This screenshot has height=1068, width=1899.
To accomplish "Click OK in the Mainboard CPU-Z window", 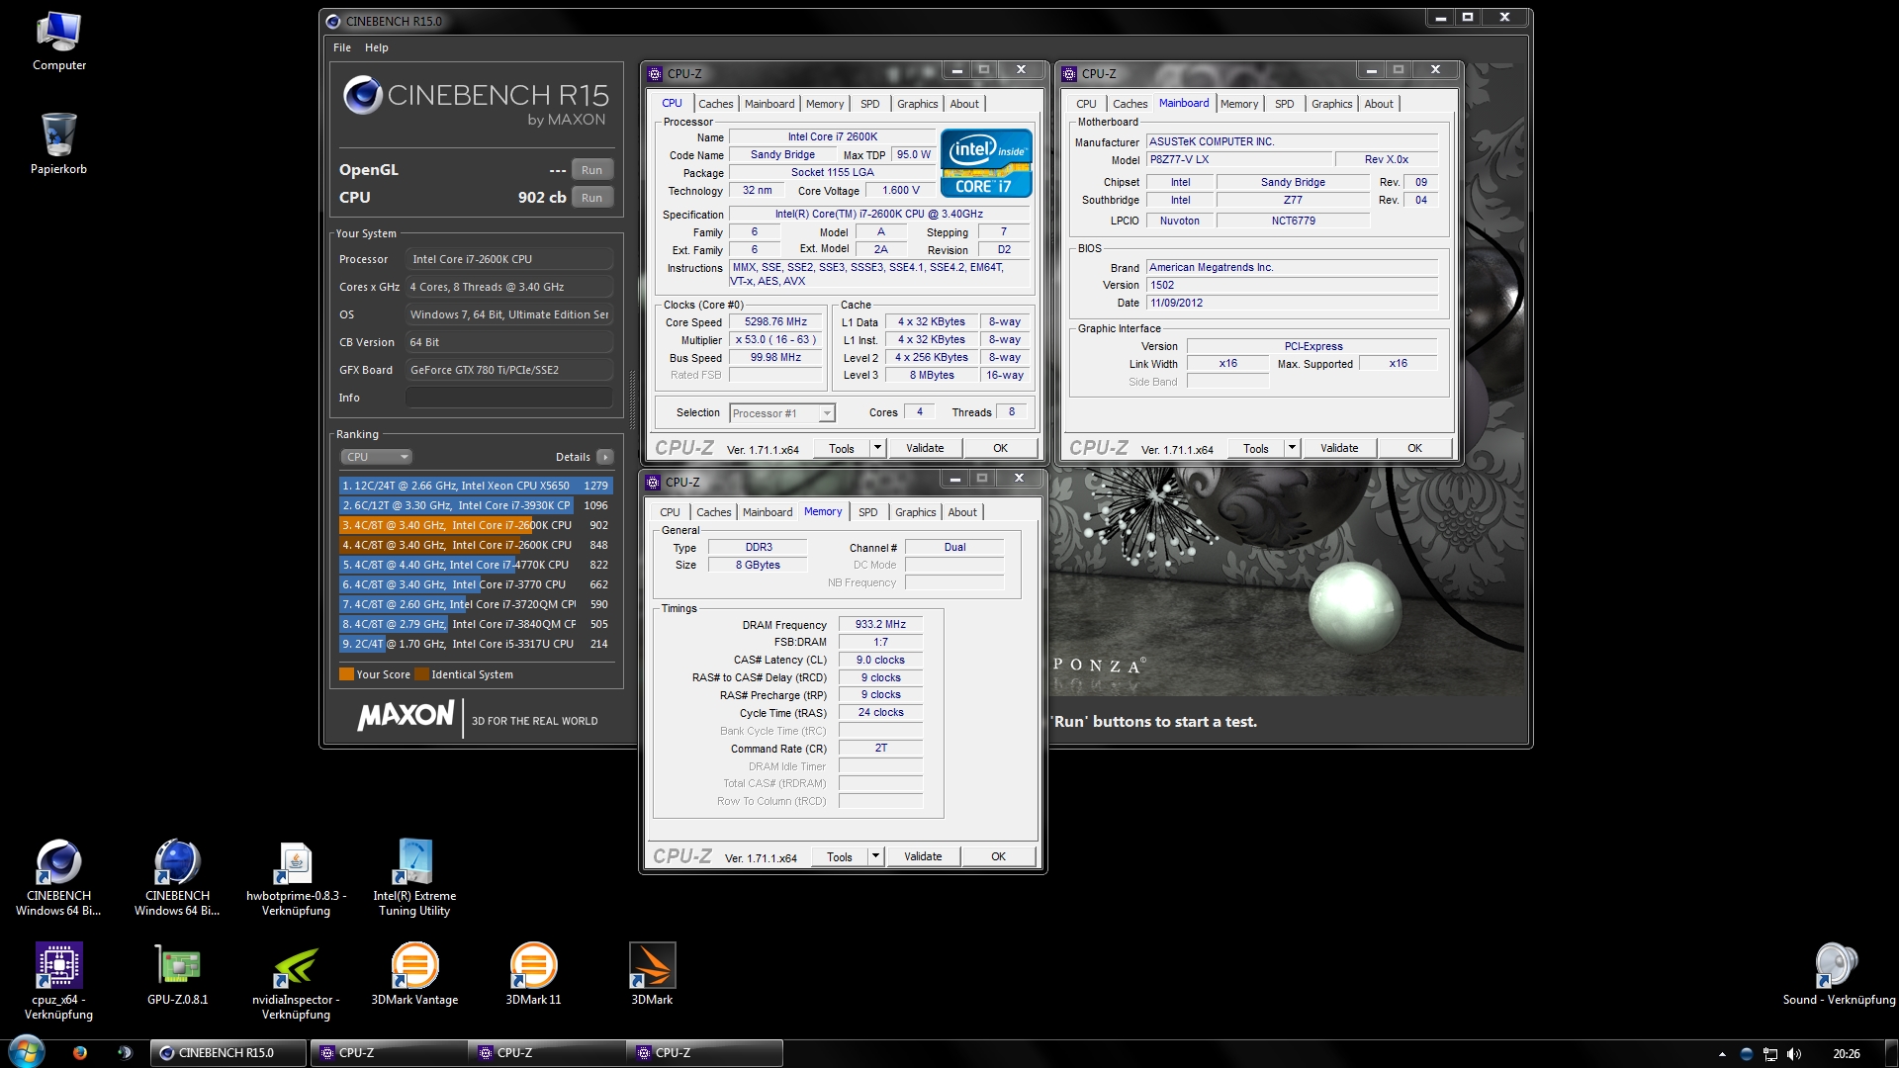I will coord(1414,448).
